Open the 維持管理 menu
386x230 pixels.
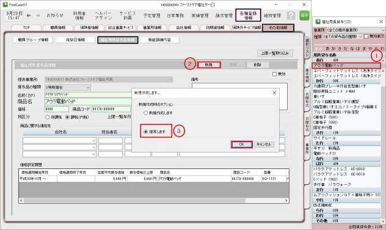(x=272, y=15)
